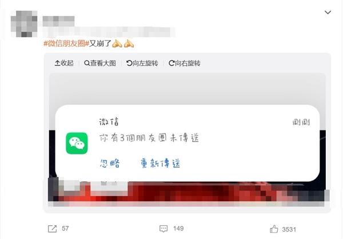The image size is (343, 239).
Task: Click the clockwise rotate arrow icon
Action: tap(171, 63)
